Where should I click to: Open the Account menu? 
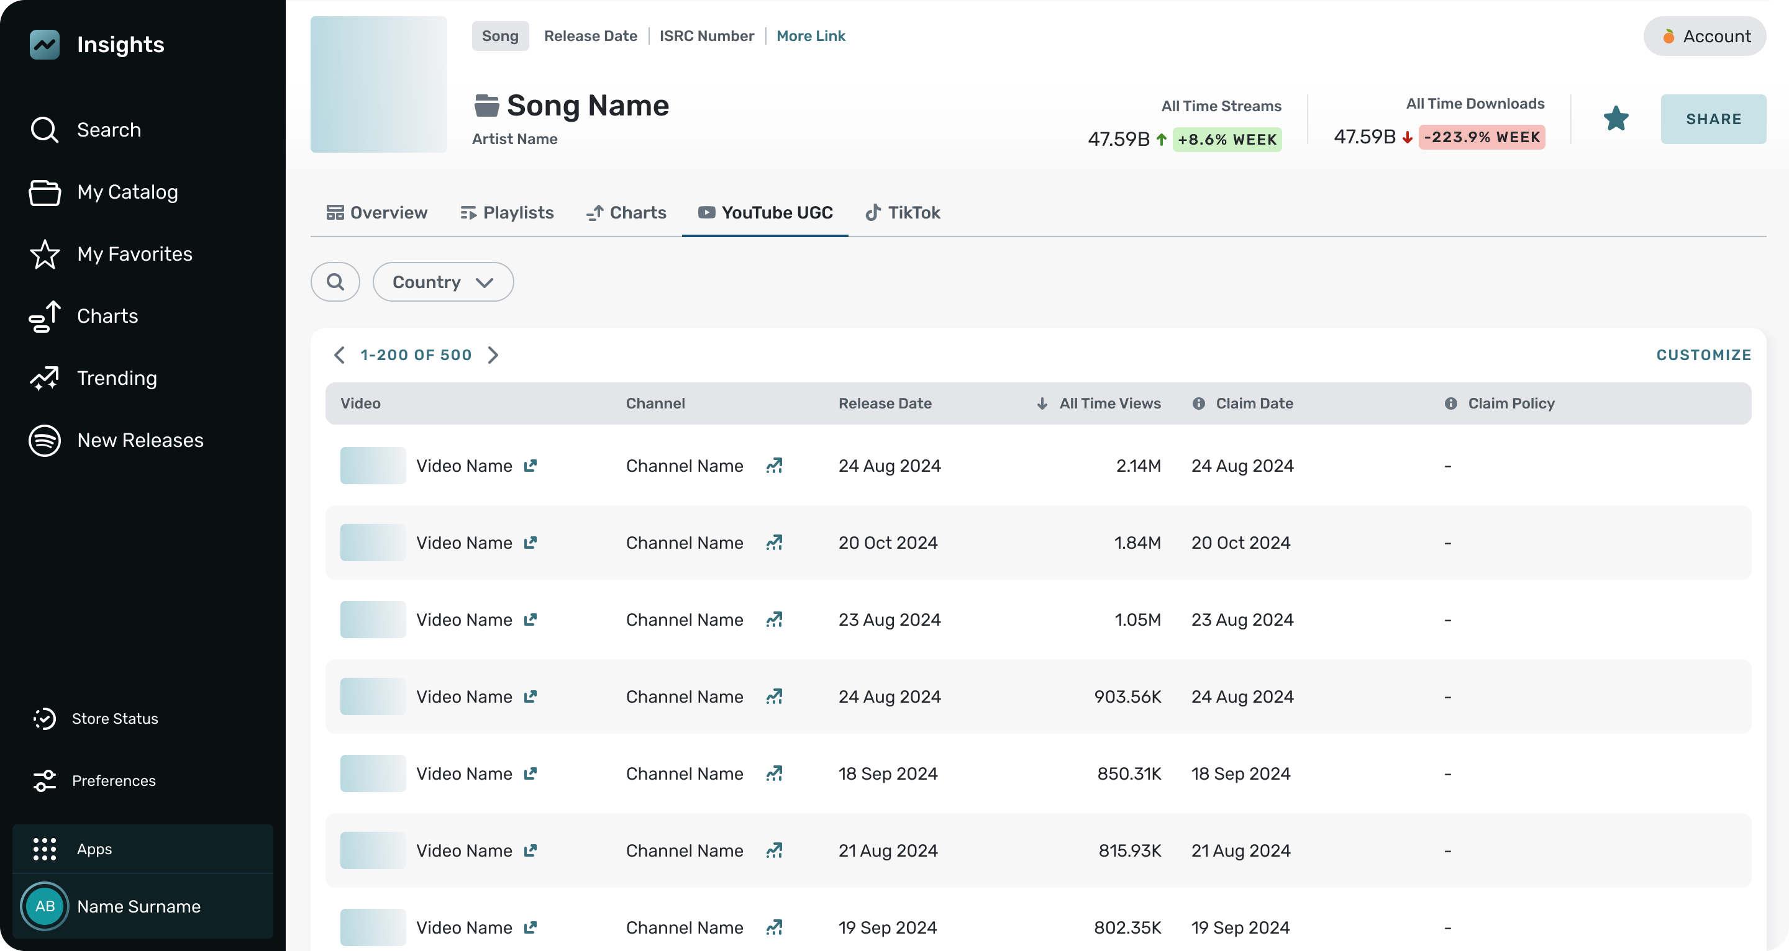(1705, 36)
